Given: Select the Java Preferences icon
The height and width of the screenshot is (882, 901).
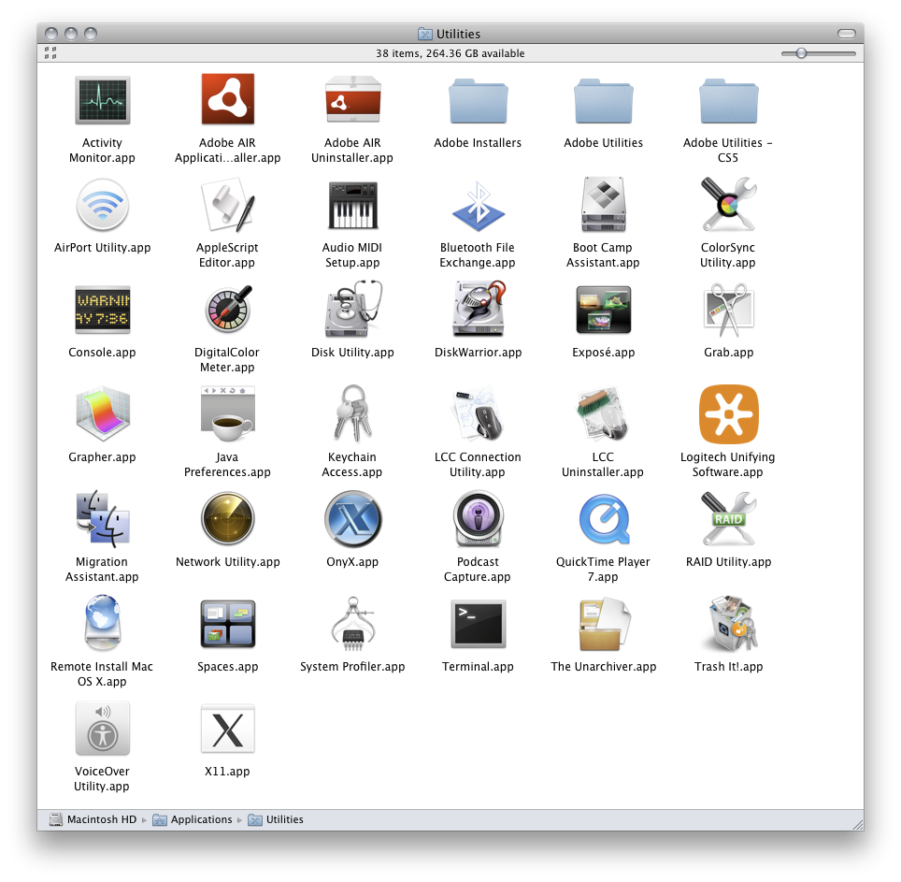Looking at the screenshot, I should (x=227, y=414).
